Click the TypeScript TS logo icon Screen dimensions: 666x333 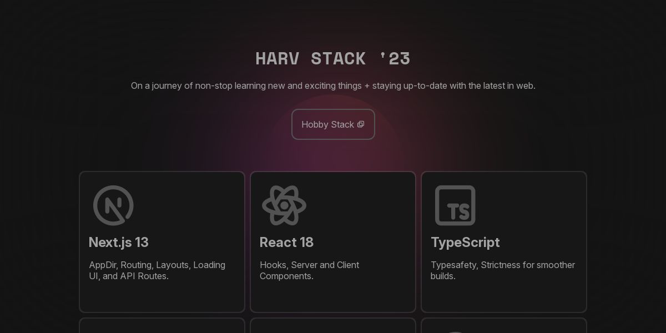455,205
